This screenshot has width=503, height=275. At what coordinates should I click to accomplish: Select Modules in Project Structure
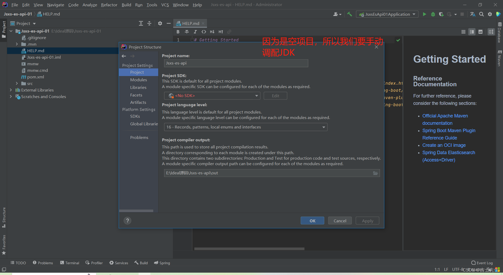(x=139, y=80)
